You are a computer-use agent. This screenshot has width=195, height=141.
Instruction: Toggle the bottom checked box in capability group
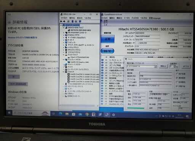177,86
